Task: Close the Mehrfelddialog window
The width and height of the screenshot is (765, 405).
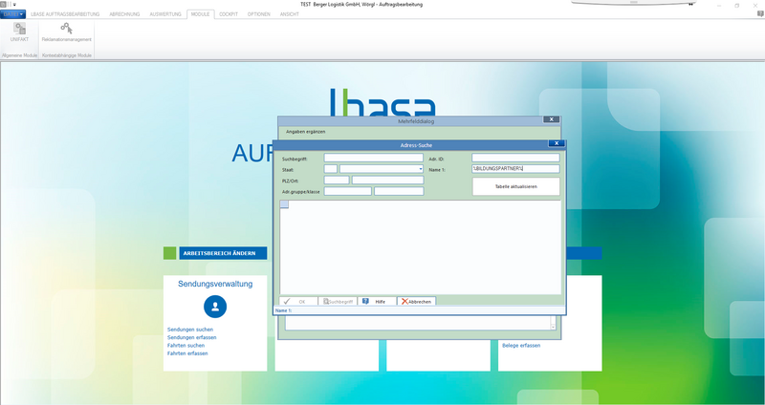Action: coord(552,119)
